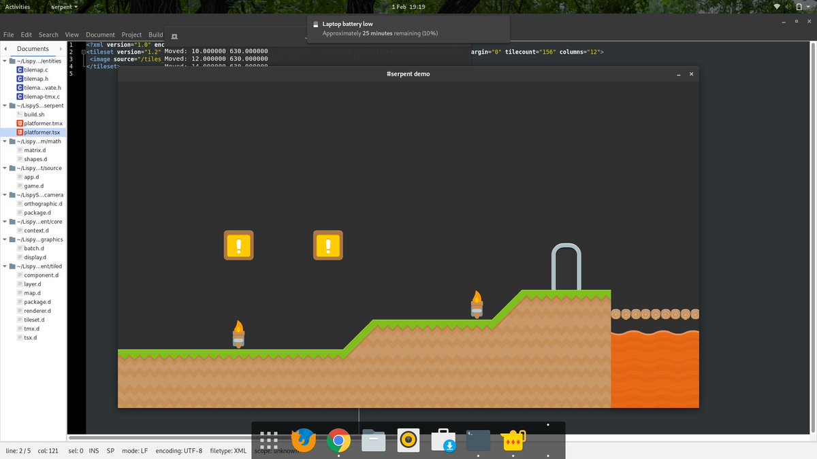Open the system menu arrow in top bar
817x459 pixels.
807,6
